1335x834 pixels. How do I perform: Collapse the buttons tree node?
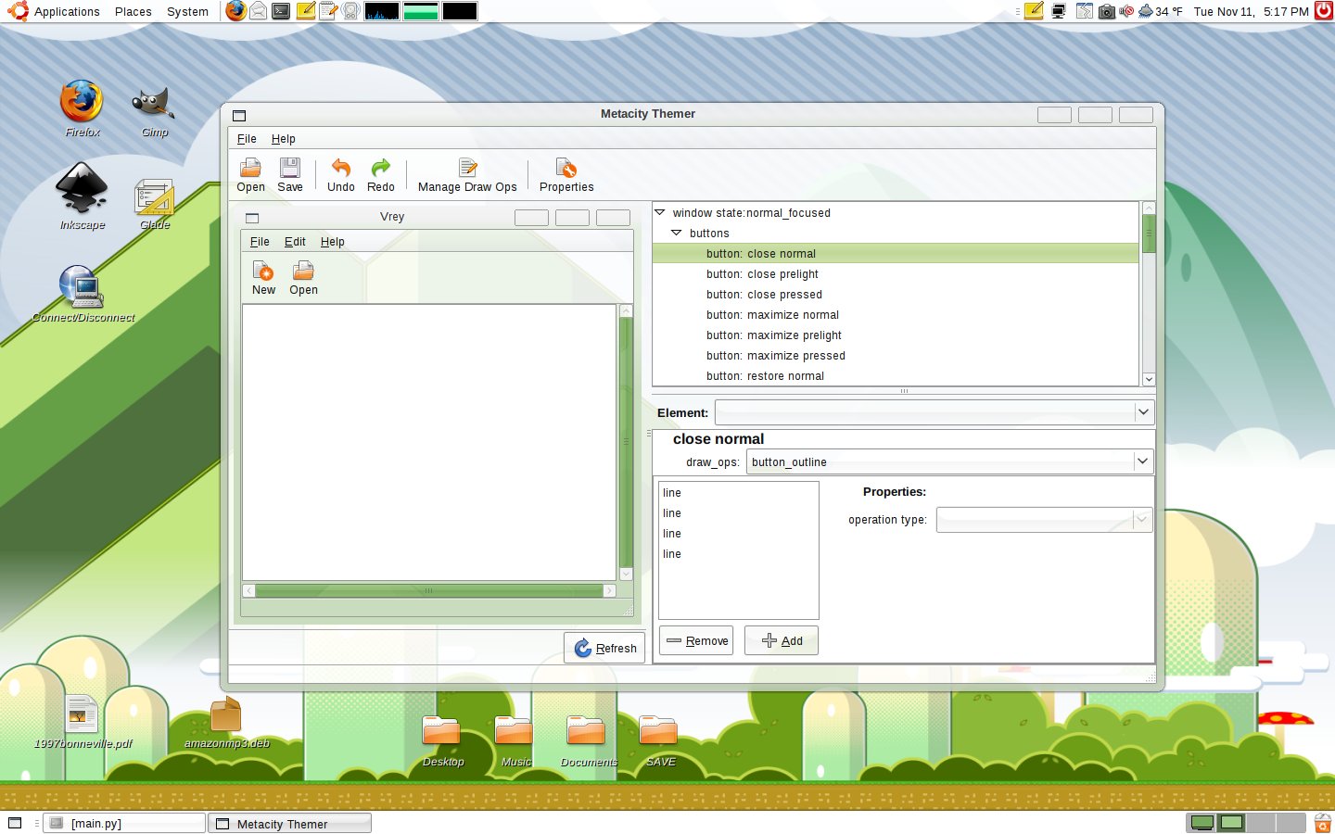coord(677,233)
